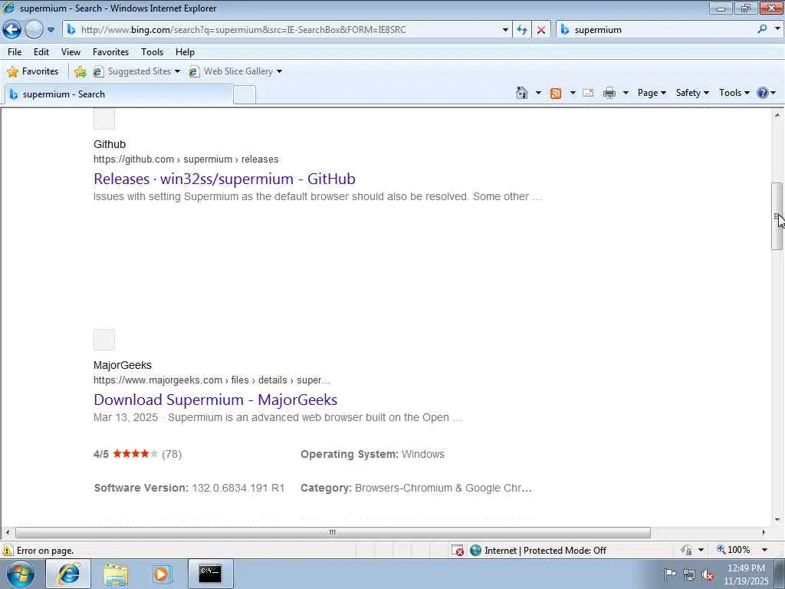This screenshot has width=785, height=589.
Task: Open search provider dropdown arrow
Action: tap(777, 30)
